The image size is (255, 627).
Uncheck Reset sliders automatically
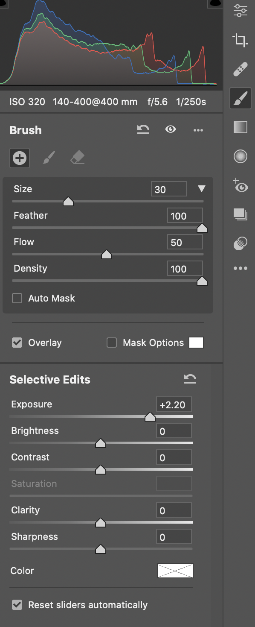point(17,605)
